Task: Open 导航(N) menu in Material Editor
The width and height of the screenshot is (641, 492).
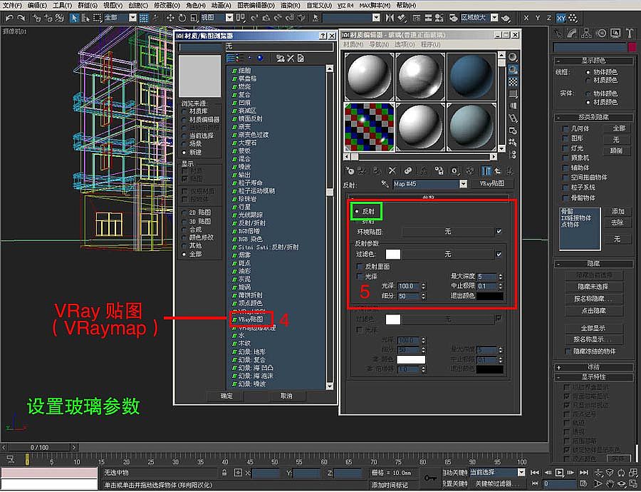Action: point(378,44)
